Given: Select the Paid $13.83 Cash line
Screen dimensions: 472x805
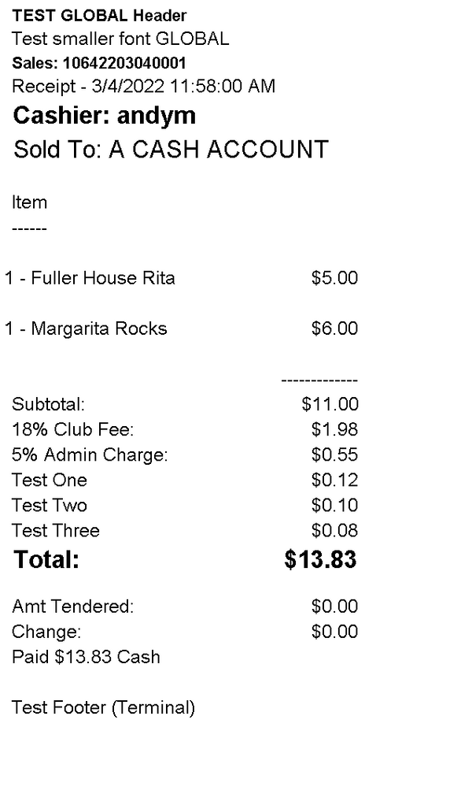Looking at the screenshot, I should tap(86, 657).
